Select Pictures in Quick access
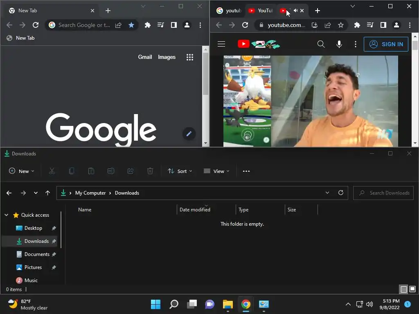Viewport: 419px width, 314px height. (33, 267)
